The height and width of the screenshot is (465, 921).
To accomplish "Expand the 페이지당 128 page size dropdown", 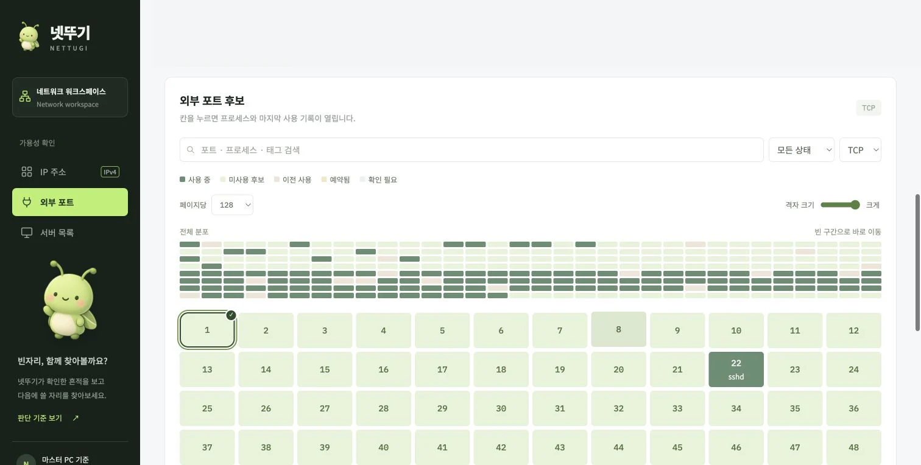I will click(232, 205).
